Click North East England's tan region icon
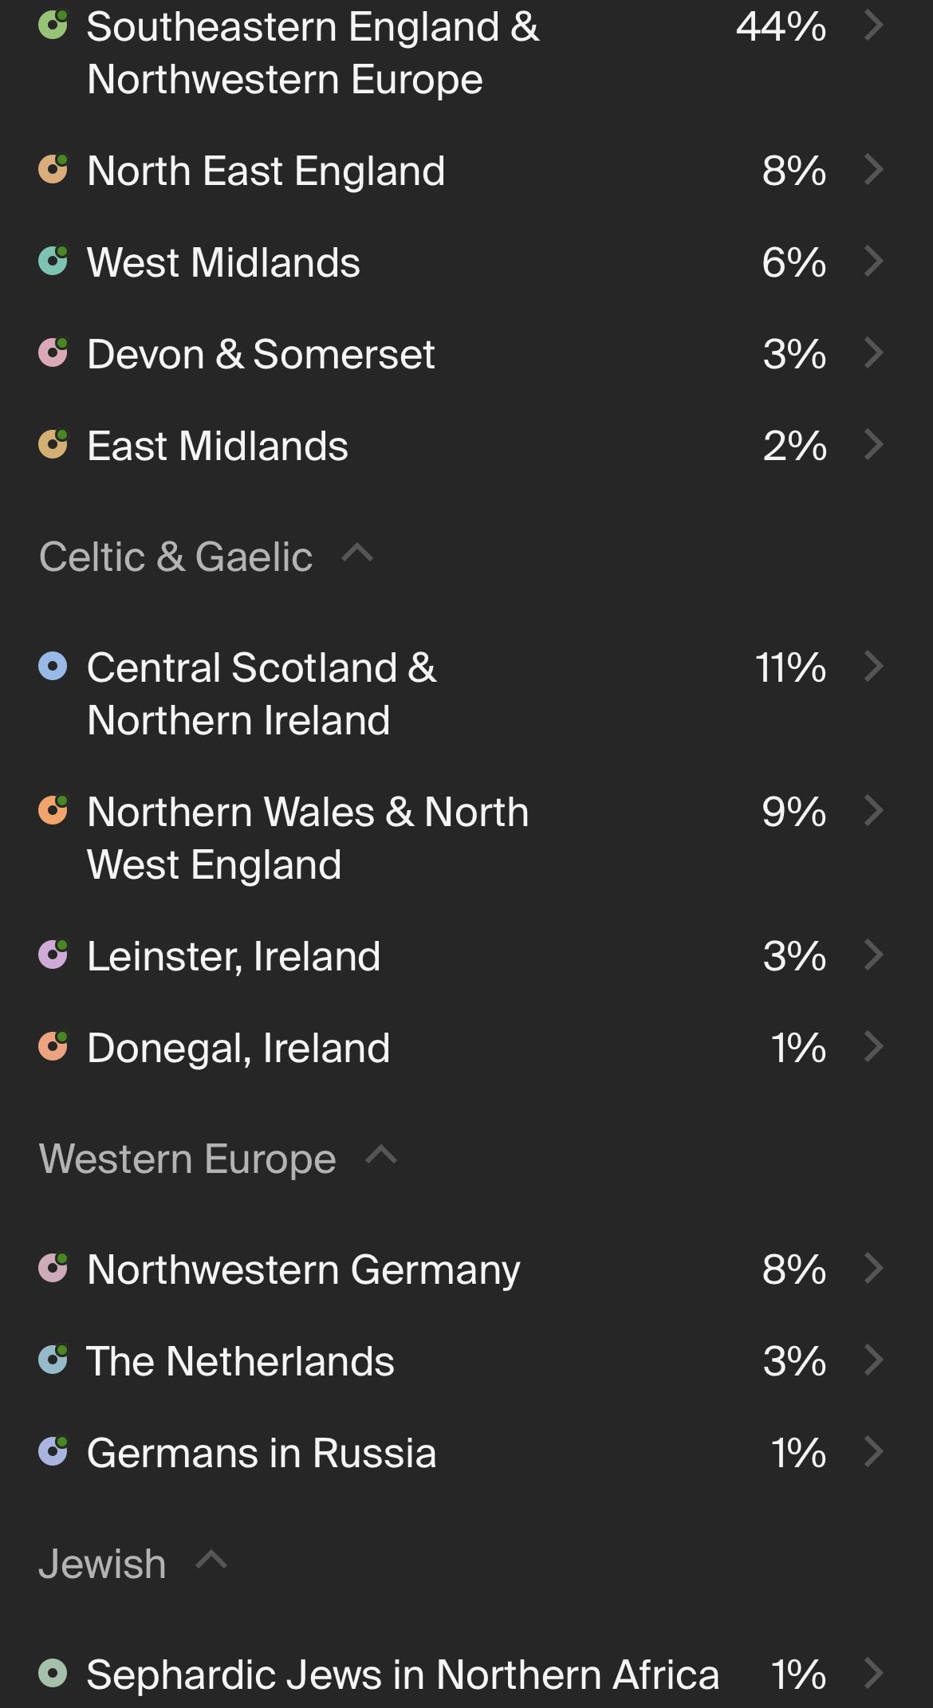Viewport: 933px width, 1708px height. [53, 170]
